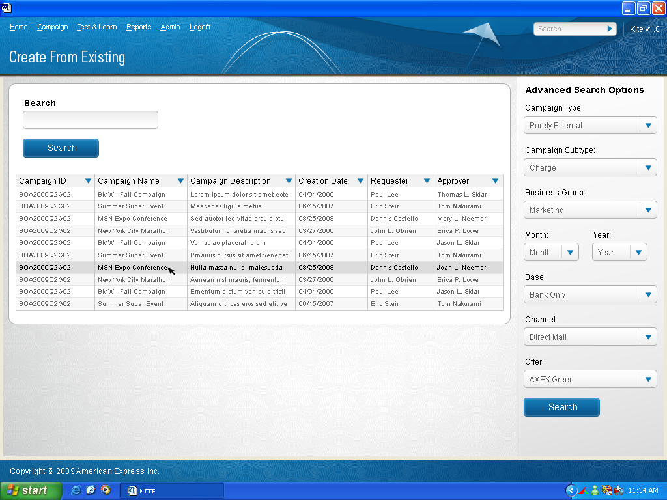Go to the Reports menu
The image size is (667, 500).
pos(139,27)
